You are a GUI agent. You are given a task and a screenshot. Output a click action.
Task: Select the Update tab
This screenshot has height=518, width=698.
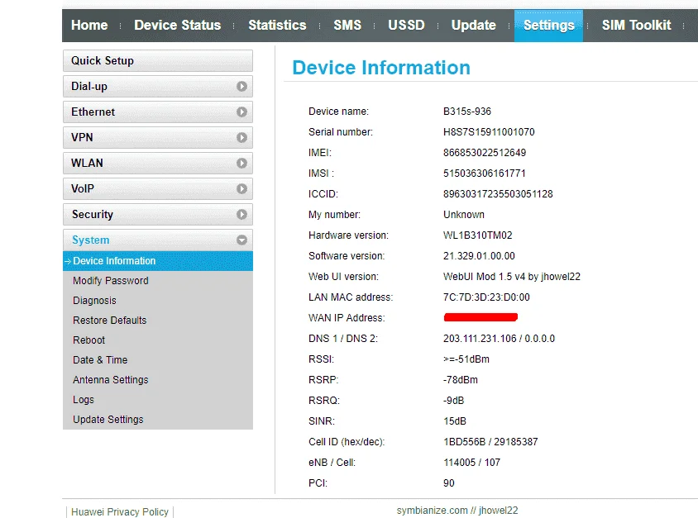tap(473, 25)
